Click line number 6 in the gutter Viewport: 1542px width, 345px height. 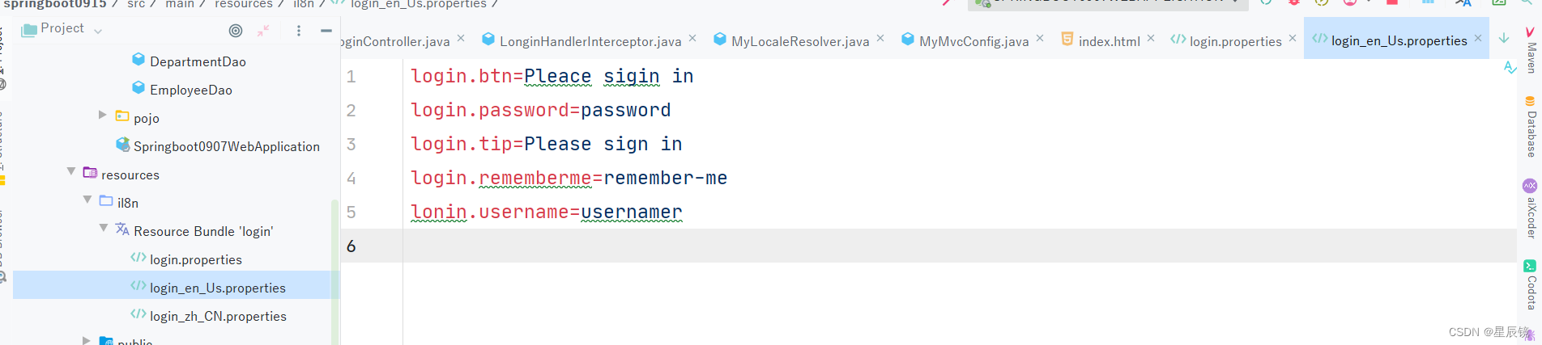click(x=351, y=246)
